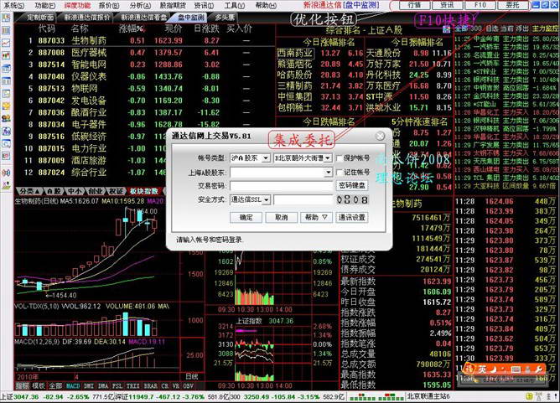
Task: Open the 分析 menu
Action: click(x=140, y=5)
